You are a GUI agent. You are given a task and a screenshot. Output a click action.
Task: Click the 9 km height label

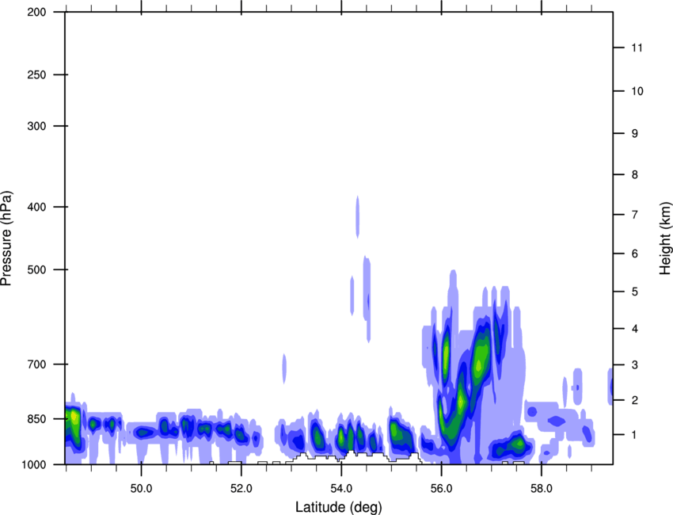coord(635,134)
